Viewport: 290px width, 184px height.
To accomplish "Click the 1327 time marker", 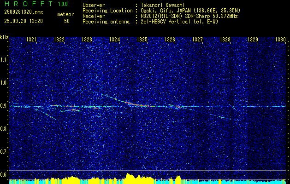I will pyautogui.click(x=197, y=40).
